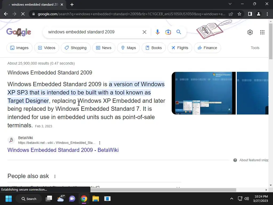
Task: Open volume control in system tray
Action: click(247, 199)
